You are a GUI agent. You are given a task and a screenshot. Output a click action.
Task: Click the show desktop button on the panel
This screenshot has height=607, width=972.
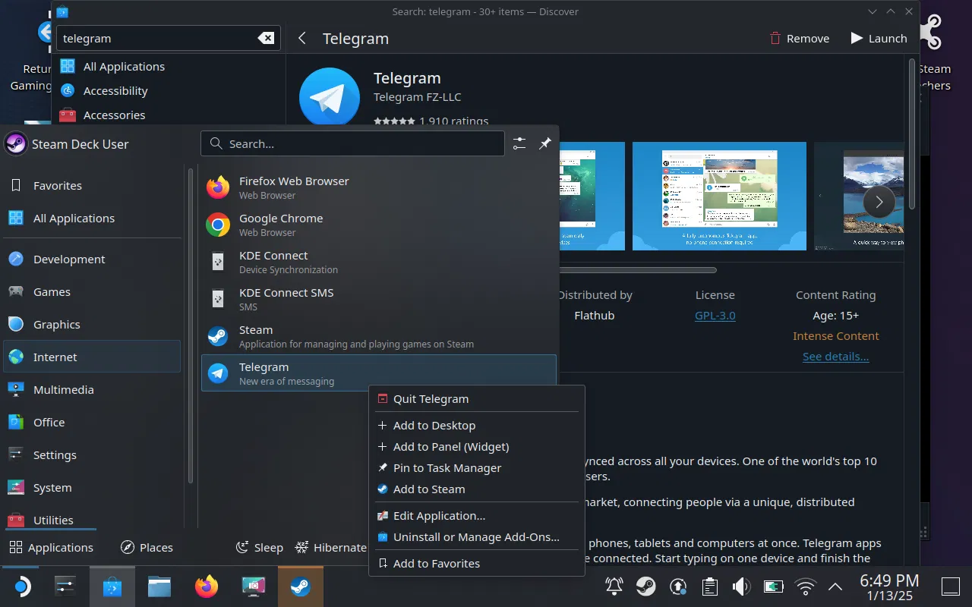[x=951, y=587]
